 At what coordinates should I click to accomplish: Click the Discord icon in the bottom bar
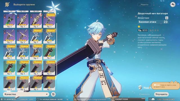(153, 99)
